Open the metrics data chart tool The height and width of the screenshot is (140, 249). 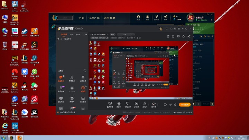[83, 99]
